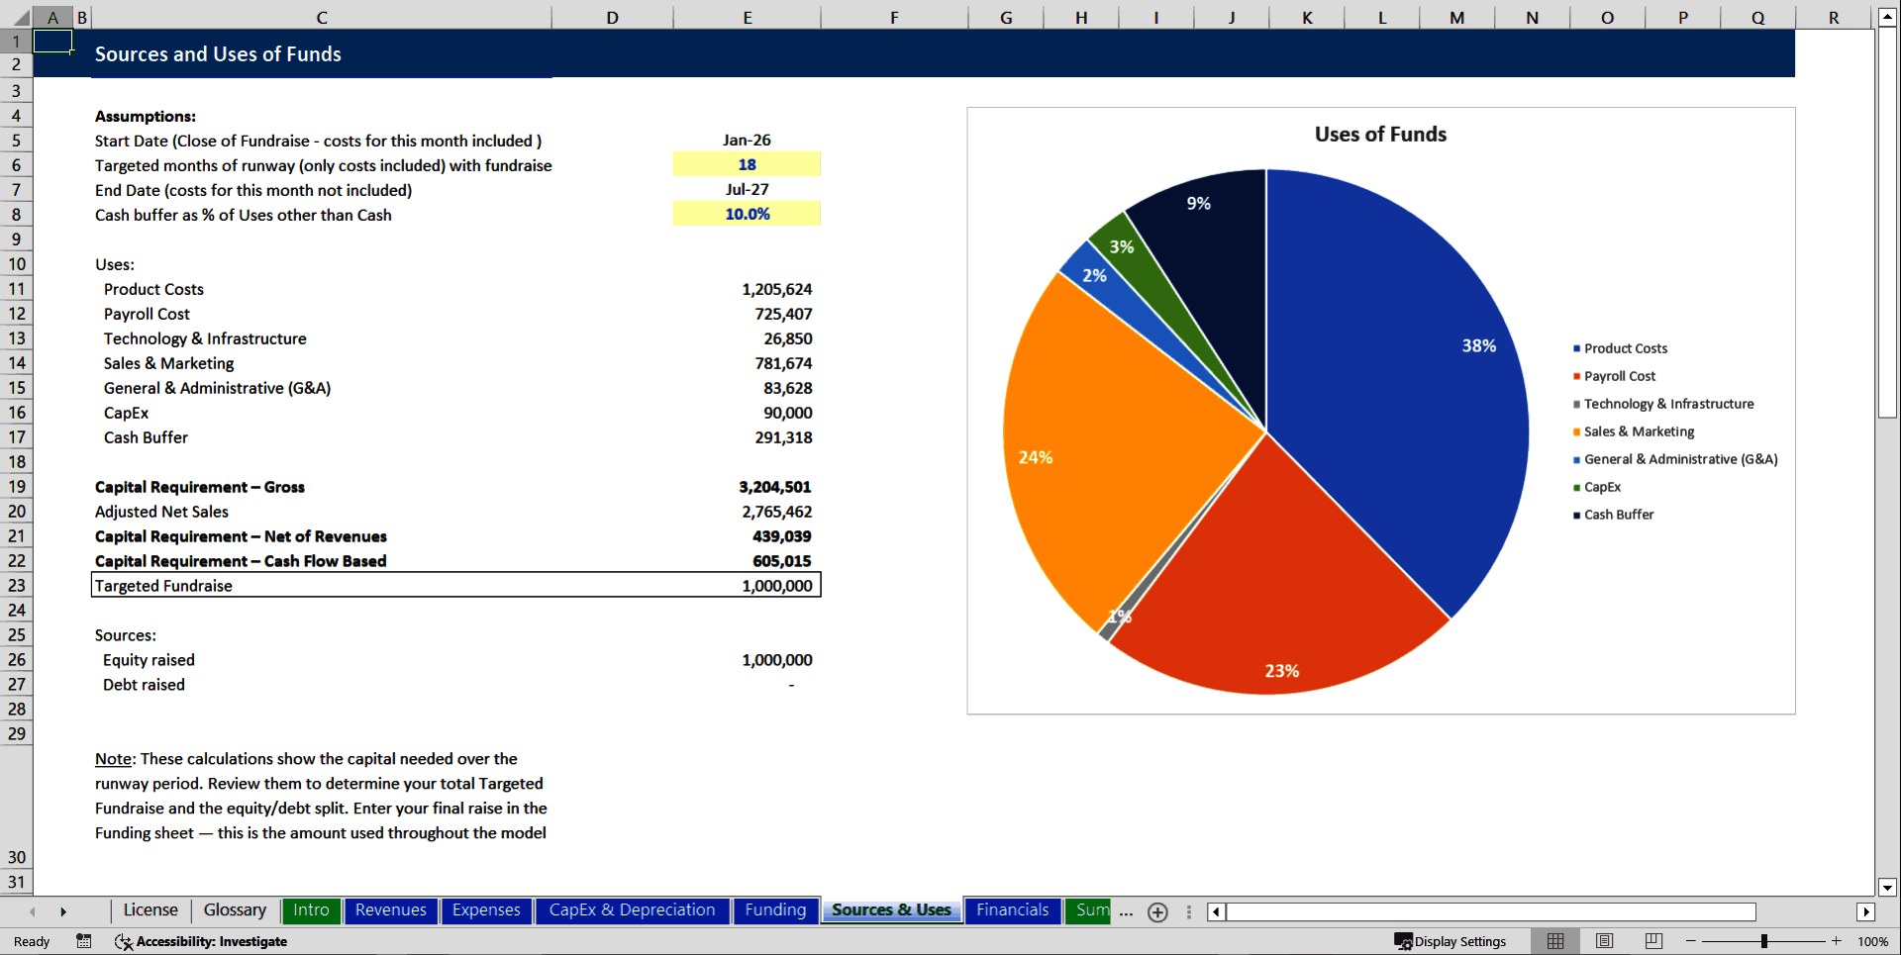Open the Glossary sheet tab
Viewport: 1901px width, 955px height.
[234, 910]
